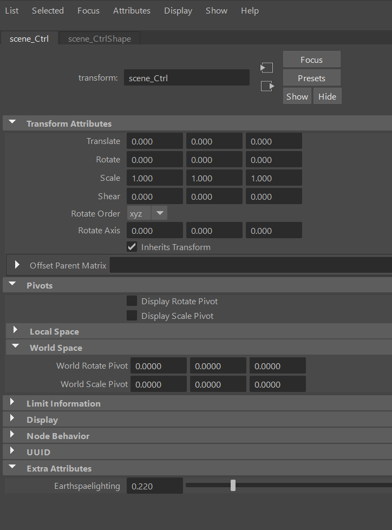Click the Hide button

327,96
